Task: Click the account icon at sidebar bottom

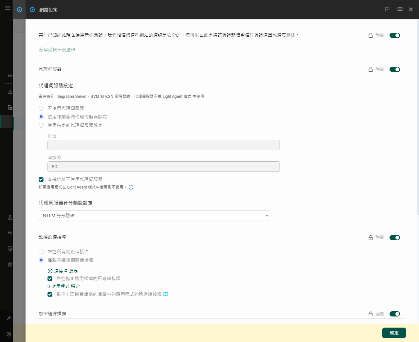Action: click(x=9, y=334)
